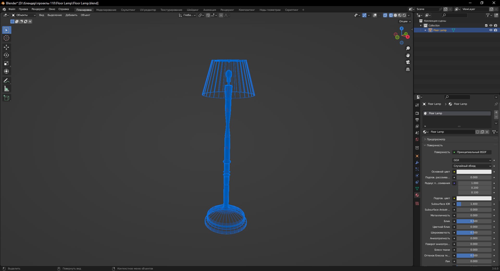Image resolution: width=500 pixels, height=271 pixels.
Task: Activate the 3D Cursor tool
Action: pos(7,38)
